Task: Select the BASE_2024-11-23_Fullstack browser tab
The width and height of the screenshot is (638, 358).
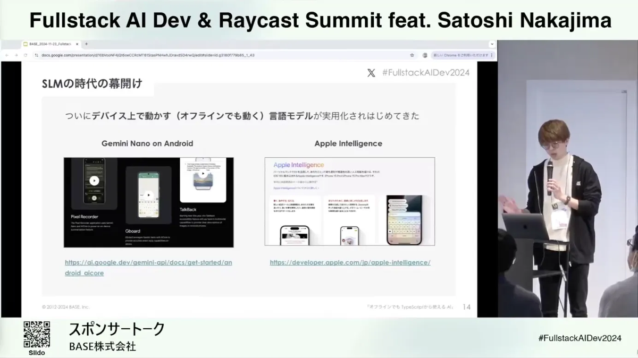Action: click(51, 44)
